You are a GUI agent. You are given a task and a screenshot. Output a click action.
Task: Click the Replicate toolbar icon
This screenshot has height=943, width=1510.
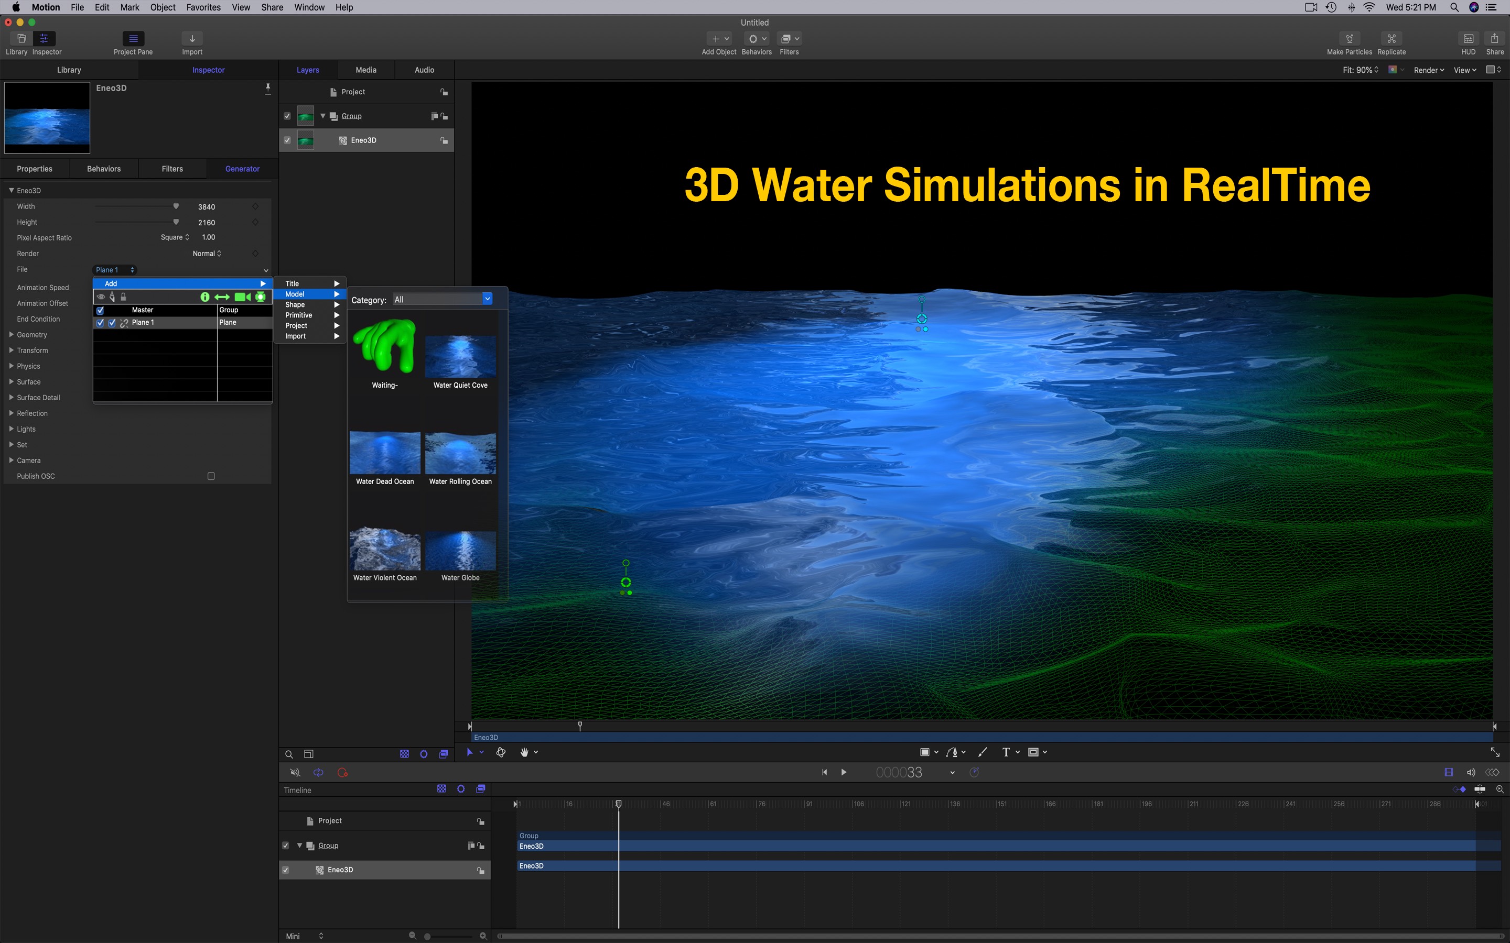[x=1392, y=39]
